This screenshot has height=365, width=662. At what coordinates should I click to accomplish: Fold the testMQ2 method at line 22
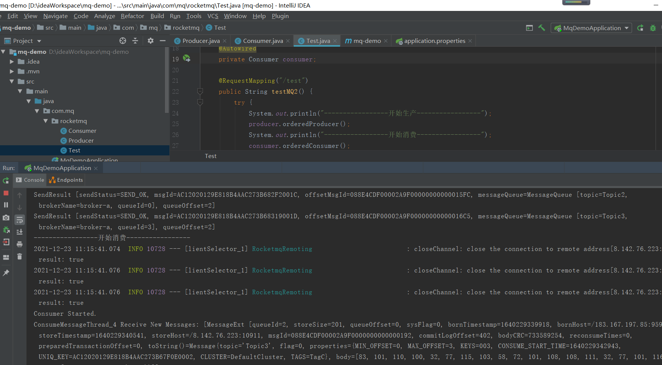200,91
